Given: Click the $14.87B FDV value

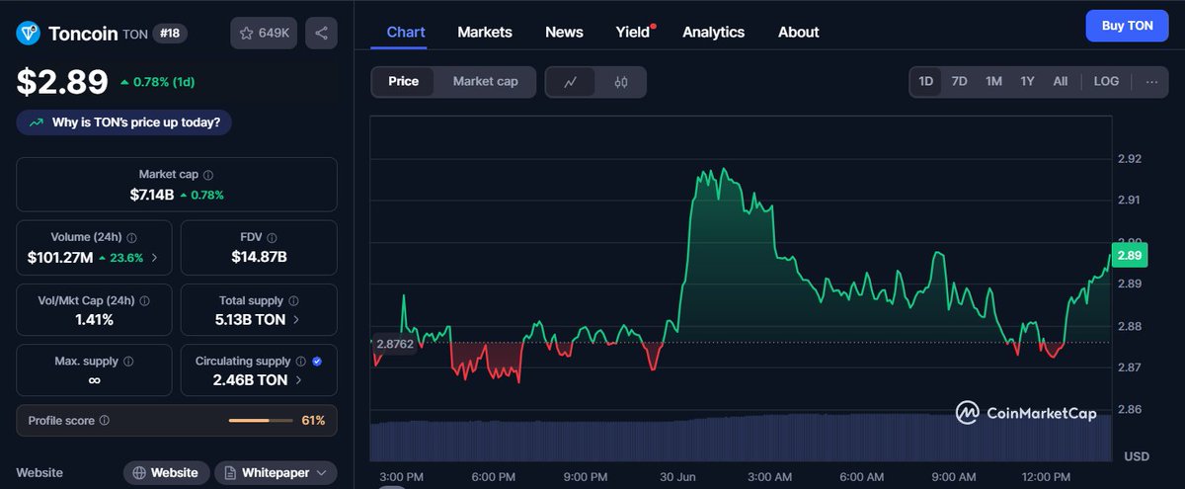Looking at the screenshot, I should (x=259, y=257).
